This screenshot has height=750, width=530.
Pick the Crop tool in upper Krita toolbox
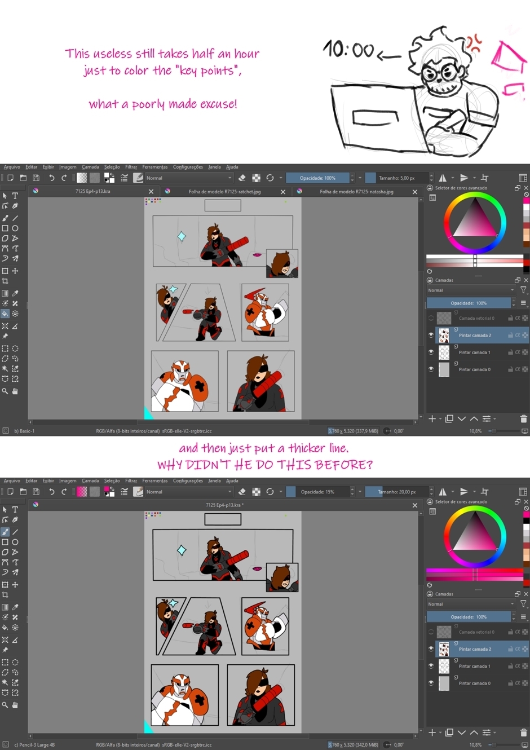click(x=5, y=281)
